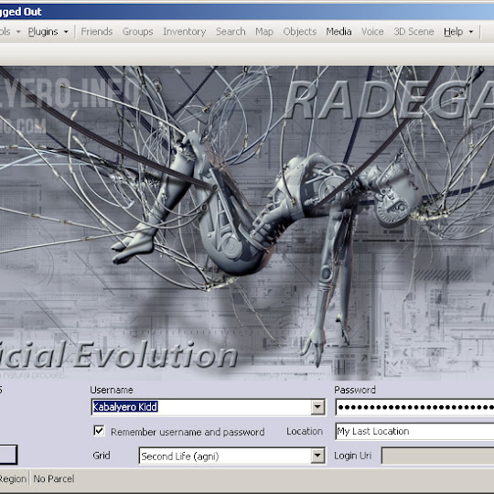
Task: Uncheck Remember username and password
Action: point(99,430)
